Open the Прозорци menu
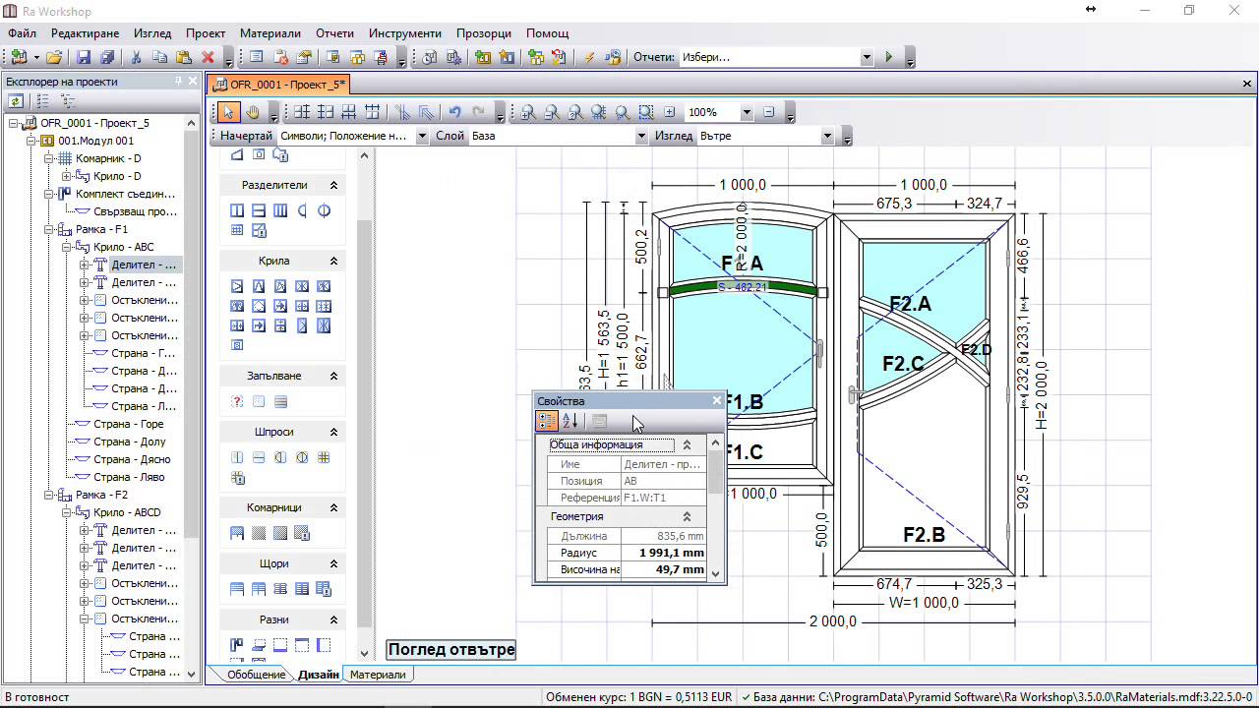Image resolution: width=1259 pixels, height=708 pixels. coord(484,33)
